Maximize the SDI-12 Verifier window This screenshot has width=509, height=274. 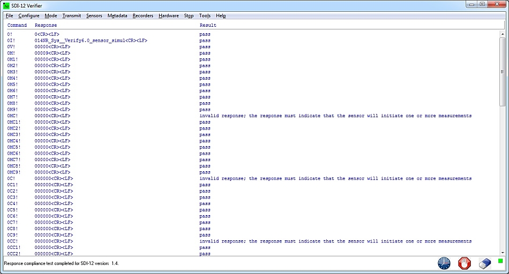coord(482,4)
